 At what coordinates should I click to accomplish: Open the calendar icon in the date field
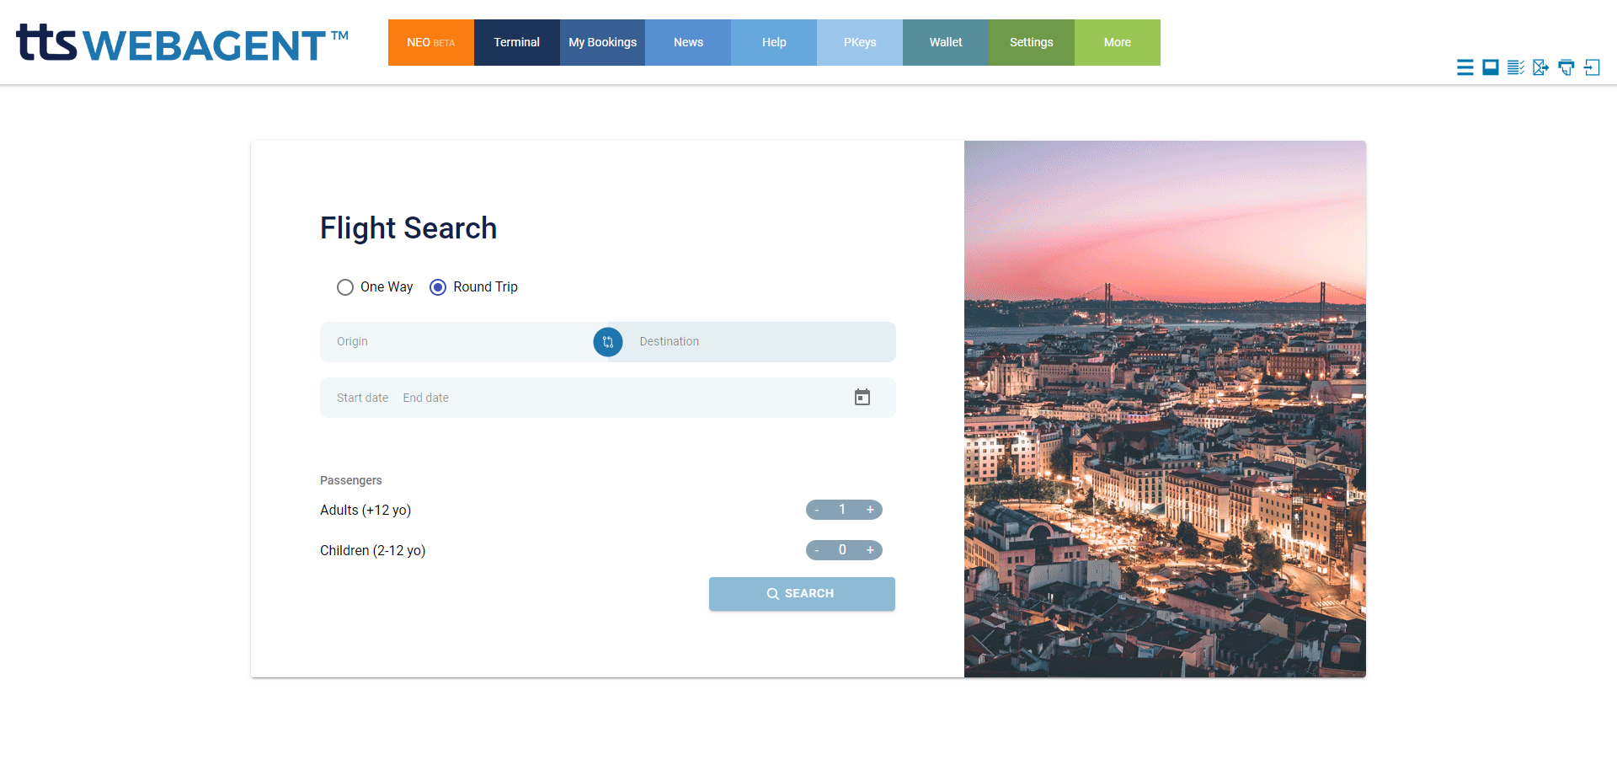[862, 397]
